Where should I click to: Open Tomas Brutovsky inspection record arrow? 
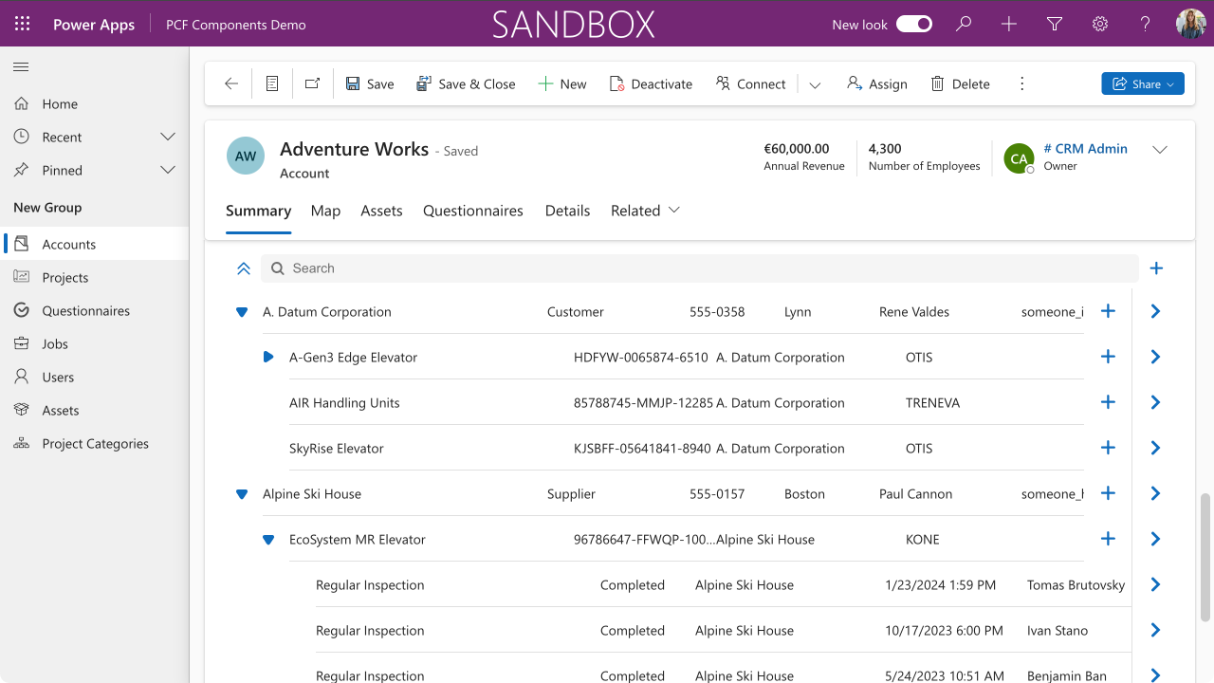pyautogui.click(x=1155, y=584)
